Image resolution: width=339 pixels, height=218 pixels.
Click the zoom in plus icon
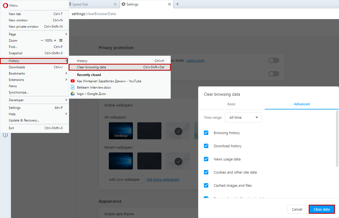pos(55,41)
